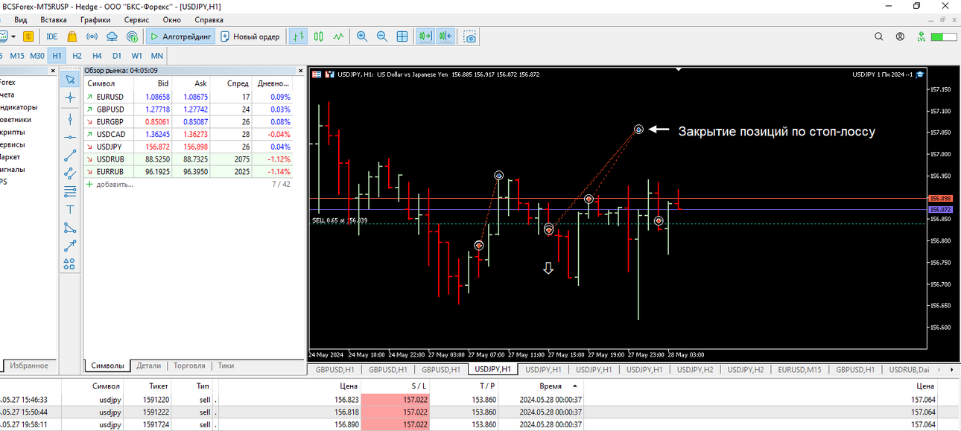
Task: Select the crosshair tool
Action: tap(70, 98)
